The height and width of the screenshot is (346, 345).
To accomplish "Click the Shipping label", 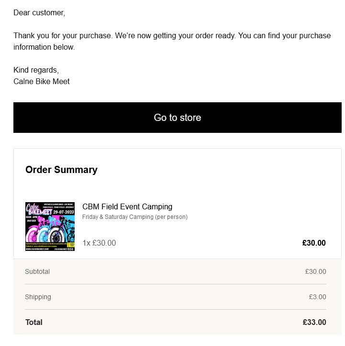I will 38,297.
